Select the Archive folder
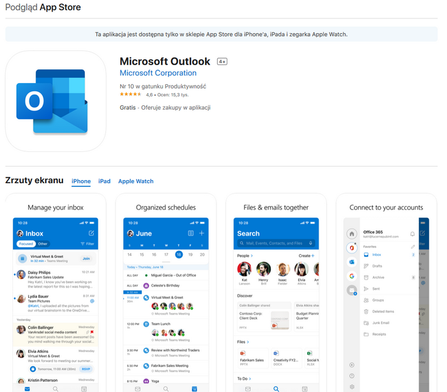 tap(389, 277)
